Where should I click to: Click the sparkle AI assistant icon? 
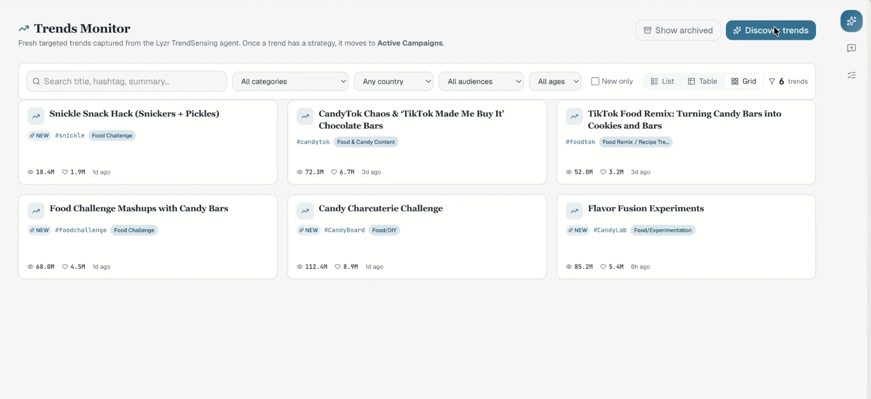[x=851, y=21]
